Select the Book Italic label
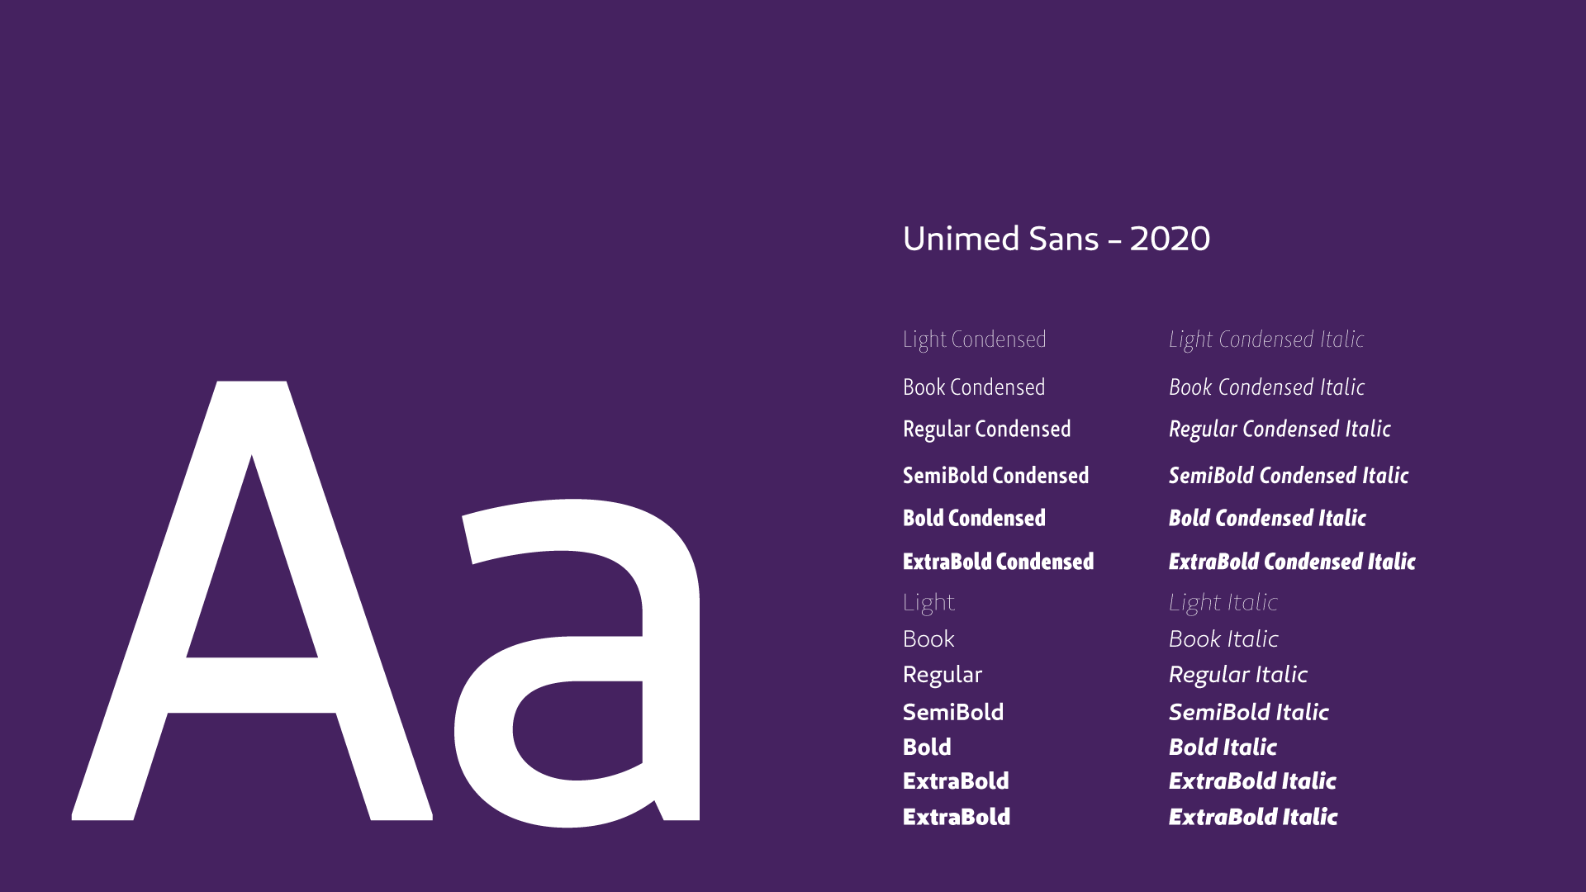 pyautogui.click(x=1224, y=639)
